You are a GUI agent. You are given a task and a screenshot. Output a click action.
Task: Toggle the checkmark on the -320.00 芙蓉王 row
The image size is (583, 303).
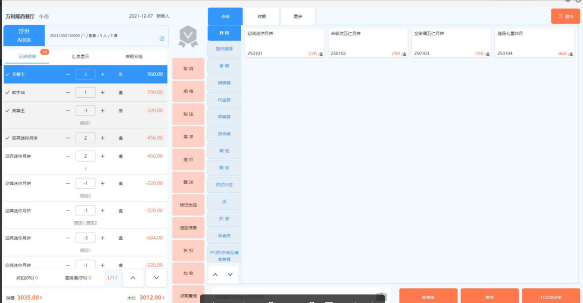[7, 111]
